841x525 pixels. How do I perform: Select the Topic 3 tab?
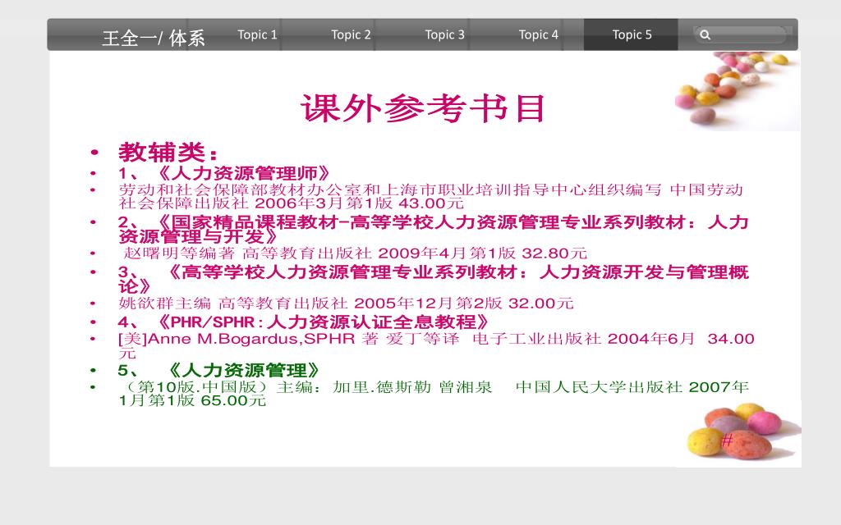[x=444, y=34]
